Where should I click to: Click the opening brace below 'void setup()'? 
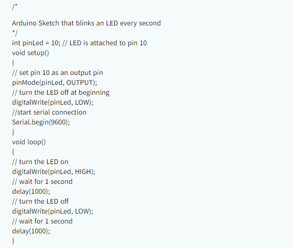click(x=13, y=63)
